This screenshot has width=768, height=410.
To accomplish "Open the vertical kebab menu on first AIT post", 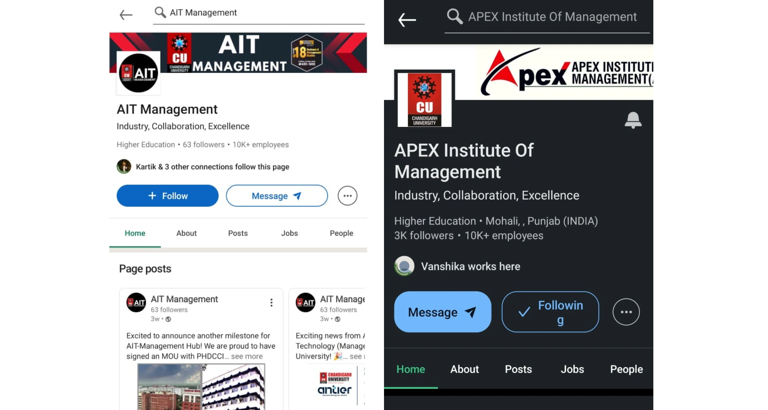I will (x=271, y=303).
